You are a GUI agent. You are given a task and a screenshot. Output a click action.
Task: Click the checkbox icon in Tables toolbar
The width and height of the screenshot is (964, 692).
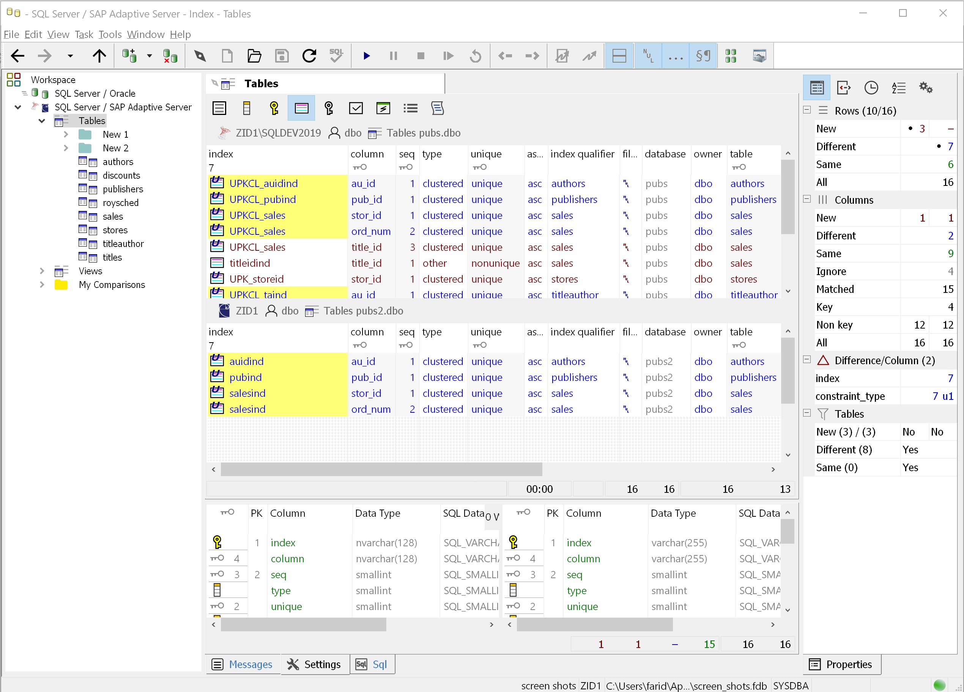[x=356, y=109]
